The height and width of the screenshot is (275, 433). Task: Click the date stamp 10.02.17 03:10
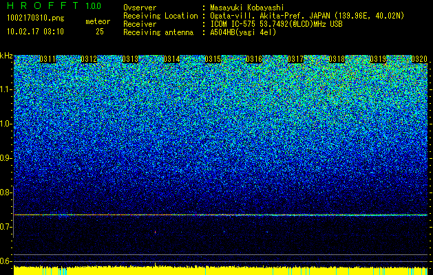coord(35,32)
